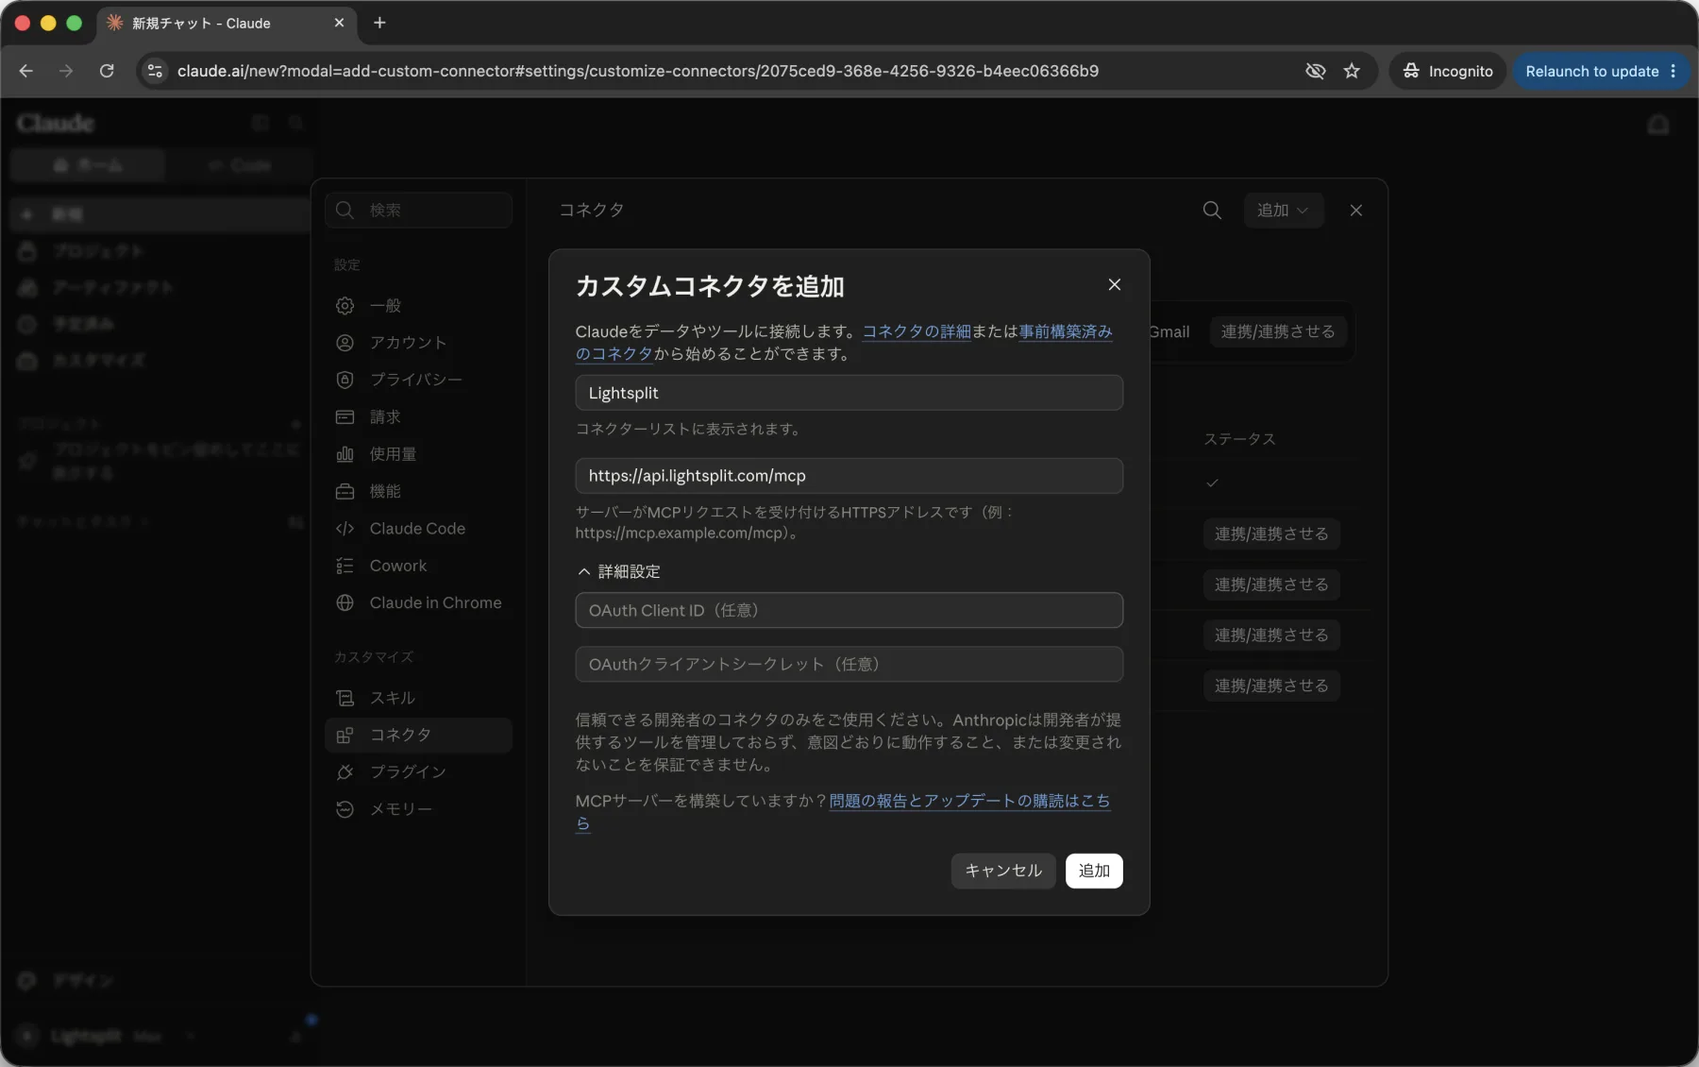Open プライバシー privacy settings
1699x1067 pixels.
(x=419, y=380)
